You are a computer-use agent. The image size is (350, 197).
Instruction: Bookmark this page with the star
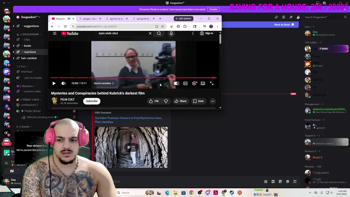[162, 27]
